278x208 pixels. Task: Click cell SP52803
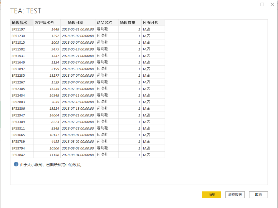pos(22,102)
